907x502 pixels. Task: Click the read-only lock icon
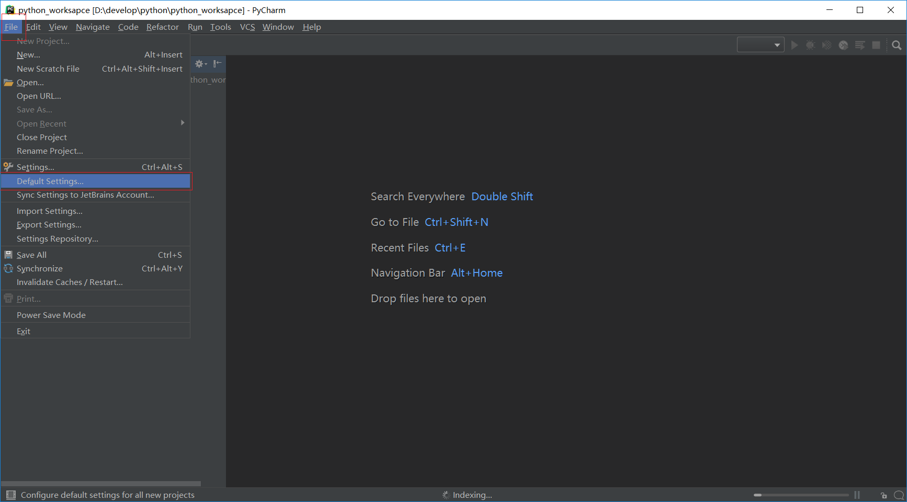pos(883,495)
